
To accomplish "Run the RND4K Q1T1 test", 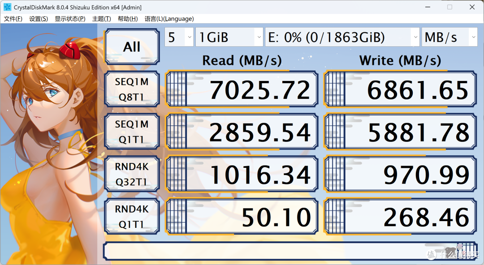I will coord(132,216).
